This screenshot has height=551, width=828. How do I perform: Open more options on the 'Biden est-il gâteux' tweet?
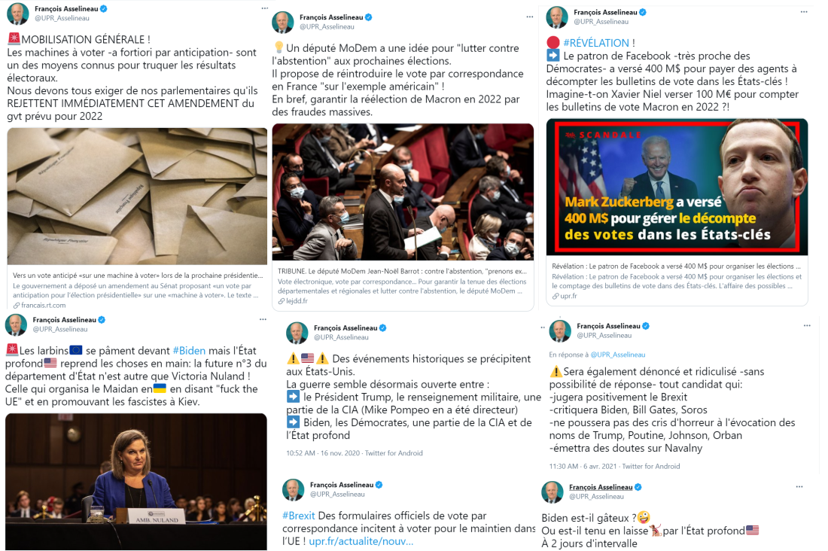coord(799,486)
